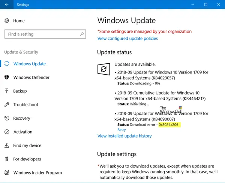Click the Windows Defender shield icon
The height and width of the screenshot is (183, 225).
(7, 77)
